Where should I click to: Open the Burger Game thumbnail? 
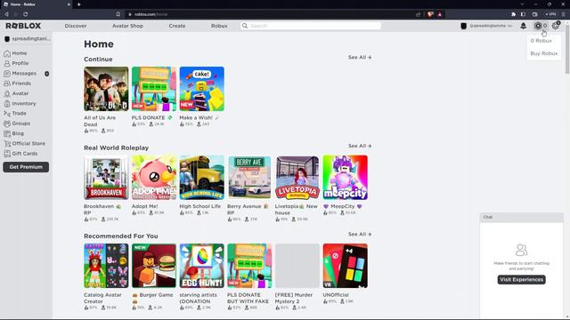[x=154, y=266]
